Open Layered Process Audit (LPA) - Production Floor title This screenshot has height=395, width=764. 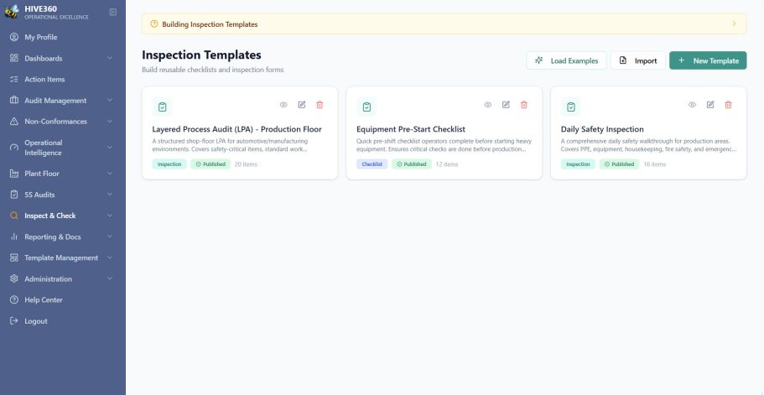click(x=236, y=129)
